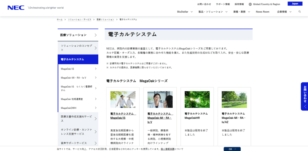This screenshot has height=151, width=308.
Task: Open the MegaOakDWH sidebar item
Action: coord(78,108)
